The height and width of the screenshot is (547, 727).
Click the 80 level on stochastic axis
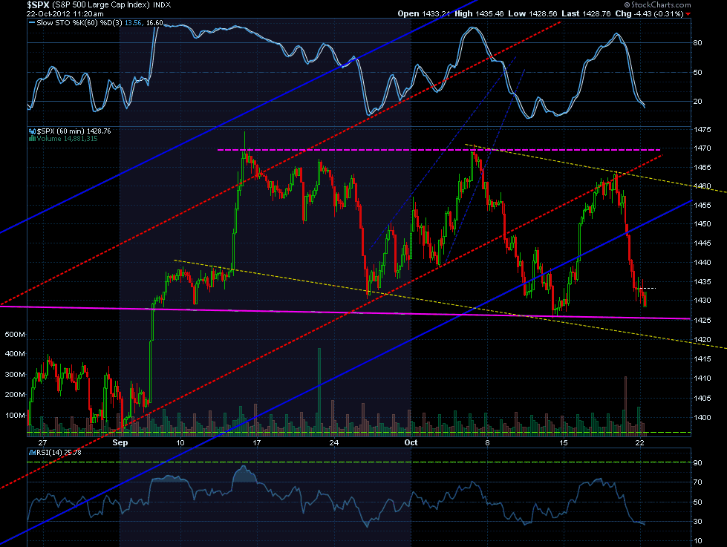pyautogui.click(x=698, y=42)
